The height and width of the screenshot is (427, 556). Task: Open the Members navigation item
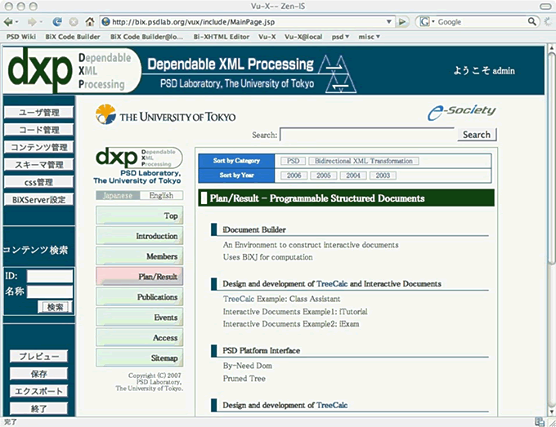point(139,256)
